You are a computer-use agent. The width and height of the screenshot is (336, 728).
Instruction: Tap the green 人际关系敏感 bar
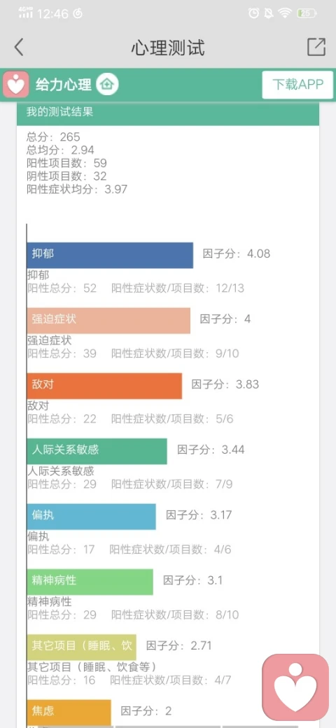97,451
